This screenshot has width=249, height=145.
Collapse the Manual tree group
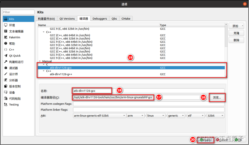coord(40,61)
